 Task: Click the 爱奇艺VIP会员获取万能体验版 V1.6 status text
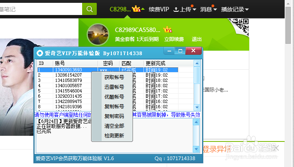(x=75, y=158)
